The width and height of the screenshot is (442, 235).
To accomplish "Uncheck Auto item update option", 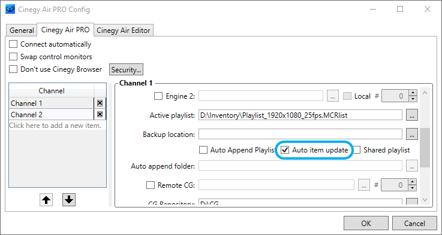I will pos(285,150).
